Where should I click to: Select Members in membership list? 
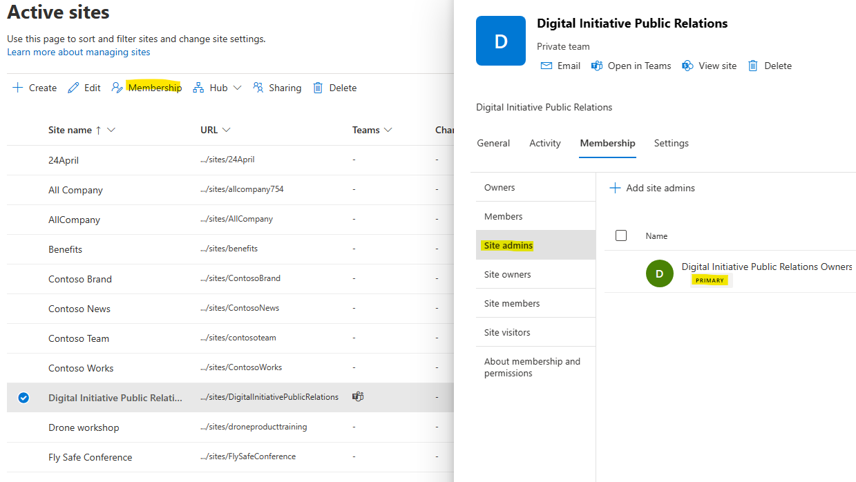[535, 216]
